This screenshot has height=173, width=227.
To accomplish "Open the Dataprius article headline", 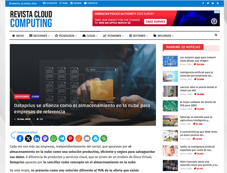I will (82, 108).
